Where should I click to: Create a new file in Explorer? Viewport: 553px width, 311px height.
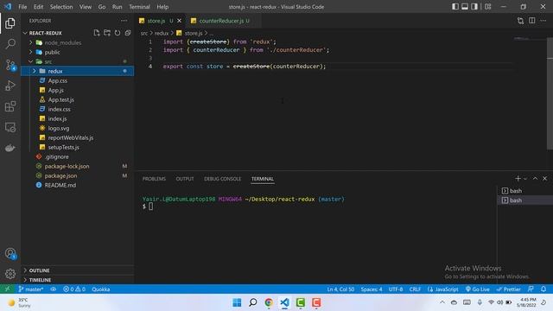[x=96, y=33]
